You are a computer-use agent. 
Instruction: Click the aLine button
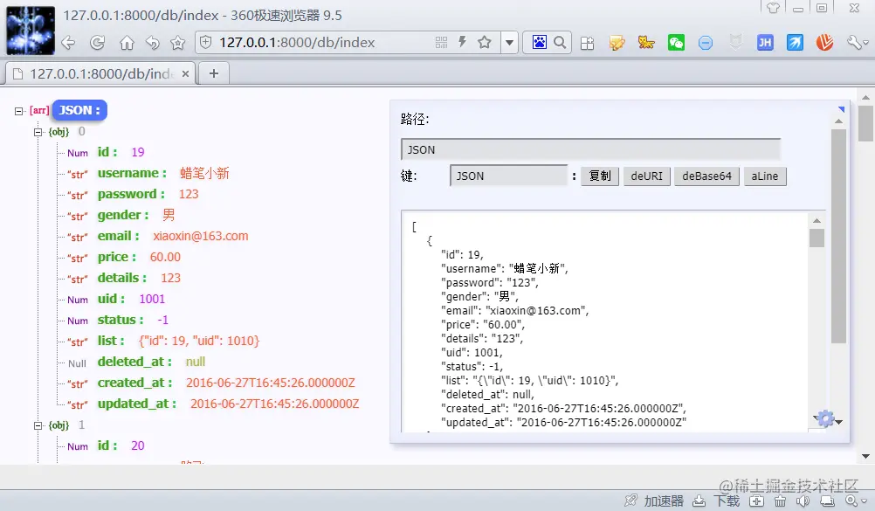coord(764,176)
